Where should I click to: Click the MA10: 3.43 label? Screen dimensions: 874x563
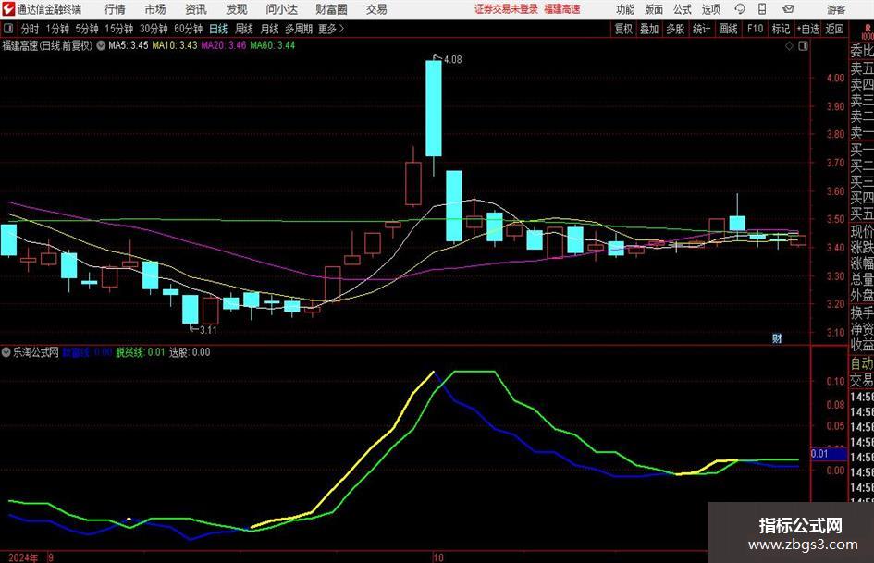[175, 45]
